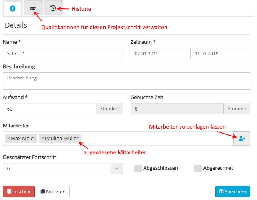Click the Beschreibung text area
The image size is (257, 200).
coord(126,81)
